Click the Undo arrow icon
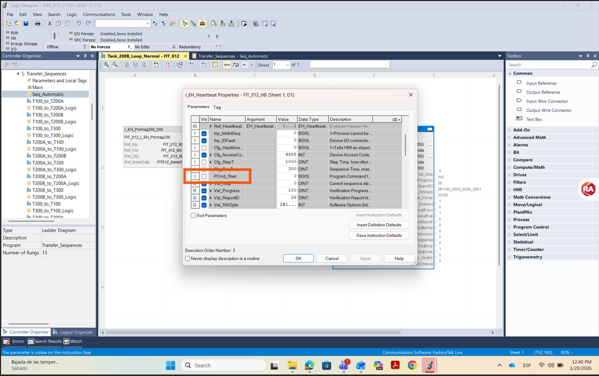Viewport: 599px width, 376px height. [x=79, y=23]
